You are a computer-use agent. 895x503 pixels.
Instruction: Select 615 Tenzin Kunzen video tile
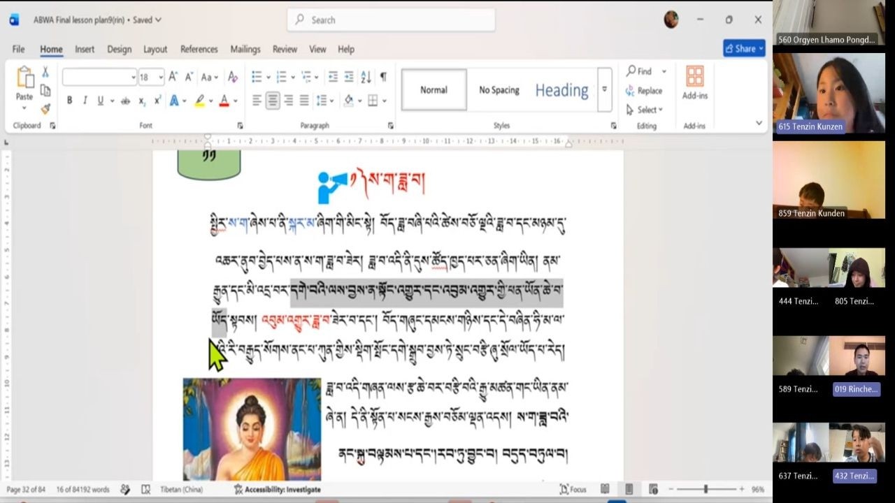tap(829, 93)
